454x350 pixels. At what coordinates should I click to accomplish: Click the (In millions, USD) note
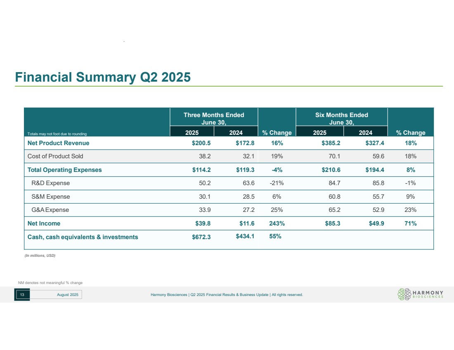[x=40, y=256]
